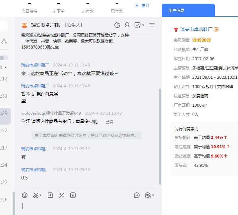
Task: Click 瑞安市卓帅鞋厂 shop name in user info
Action: click(196, 29)
